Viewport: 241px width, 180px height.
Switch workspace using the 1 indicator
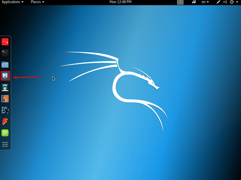point(180,2)
